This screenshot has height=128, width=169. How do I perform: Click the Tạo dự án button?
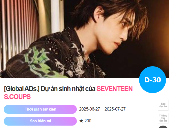pyautogui.click(x=163, y=105)
